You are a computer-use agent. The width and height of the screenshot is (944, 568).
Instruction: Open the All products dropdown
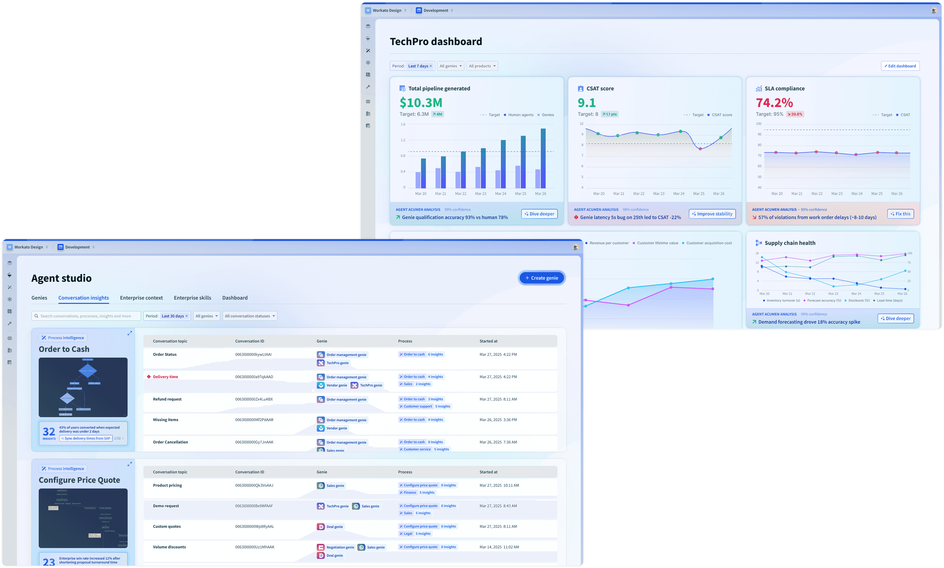click(482, 66)
